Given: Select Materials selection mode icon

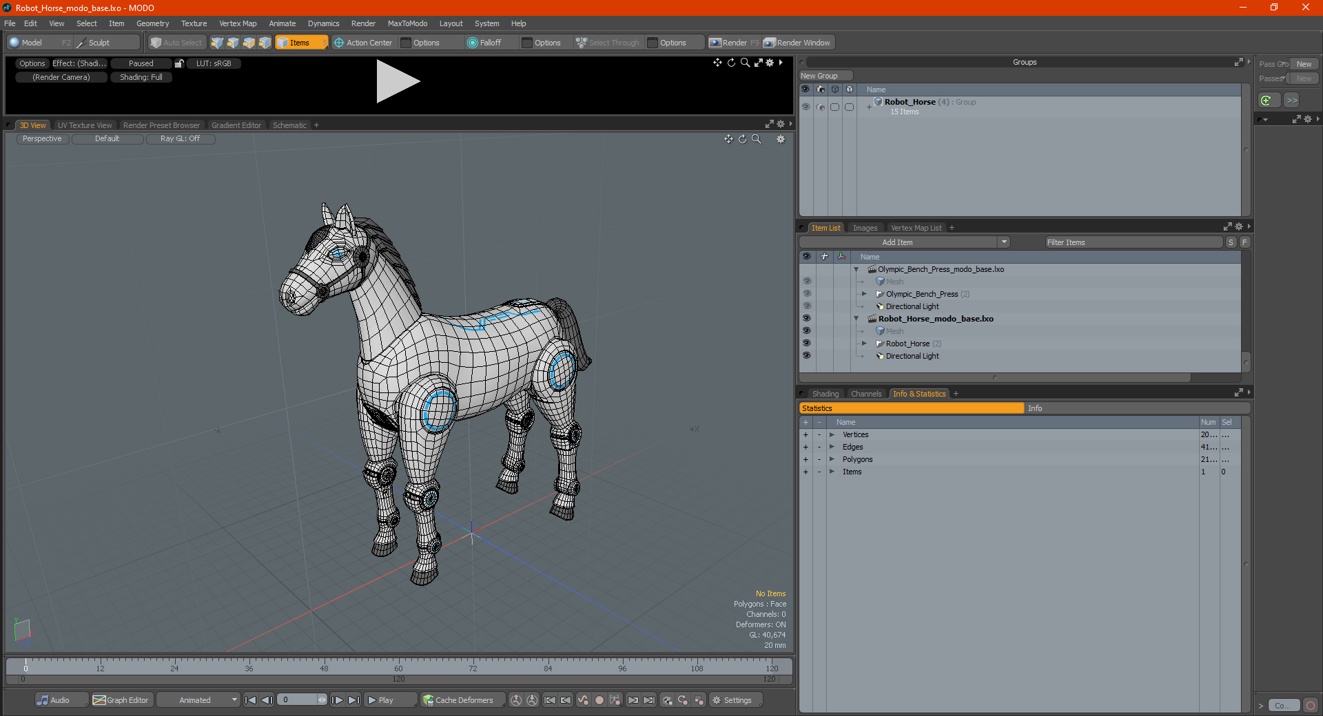Looking at the screenshot, I should [x=265, y=43].
